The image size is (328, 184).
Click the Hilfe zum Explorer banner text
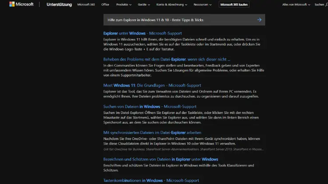(155, 20)
